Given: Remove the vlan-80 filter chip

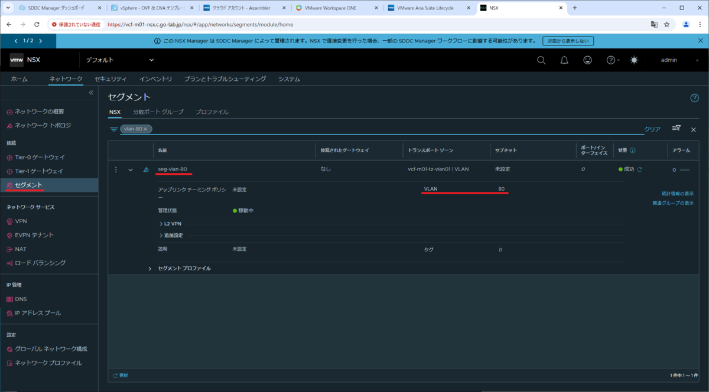Looking at the screenshot, I should tap(146, 129).
